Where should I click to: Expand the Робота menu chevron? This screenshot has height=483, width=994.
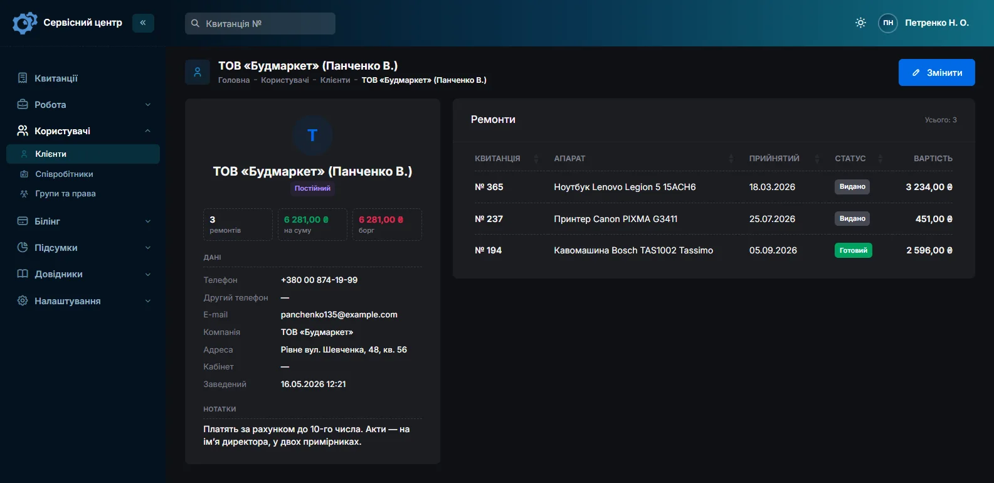click(148, 105)
